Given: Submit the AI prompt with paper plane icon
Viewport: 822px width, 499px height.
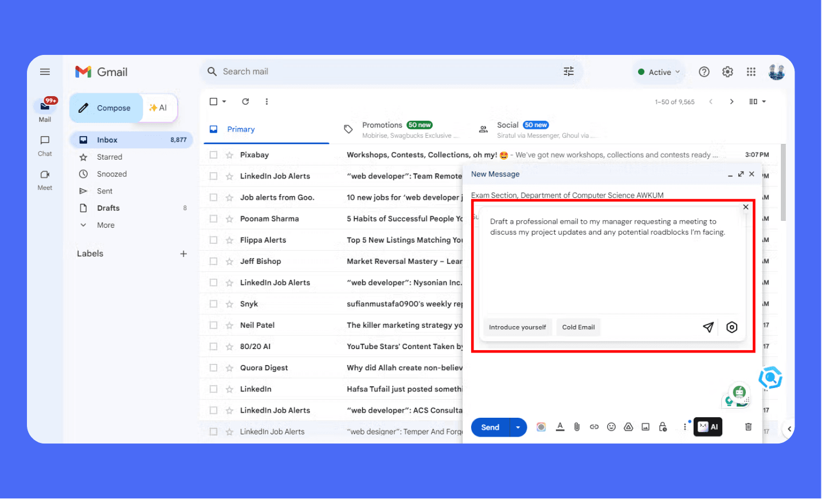Looking at the screenshot, I should tap(709, 327).
